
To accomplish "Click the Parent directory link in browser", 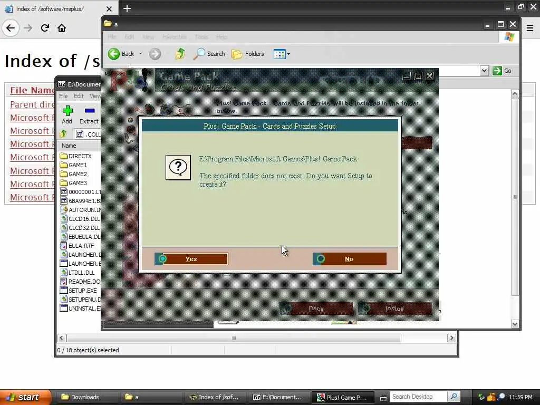I will pyautogui.click(x=32, y=104).
